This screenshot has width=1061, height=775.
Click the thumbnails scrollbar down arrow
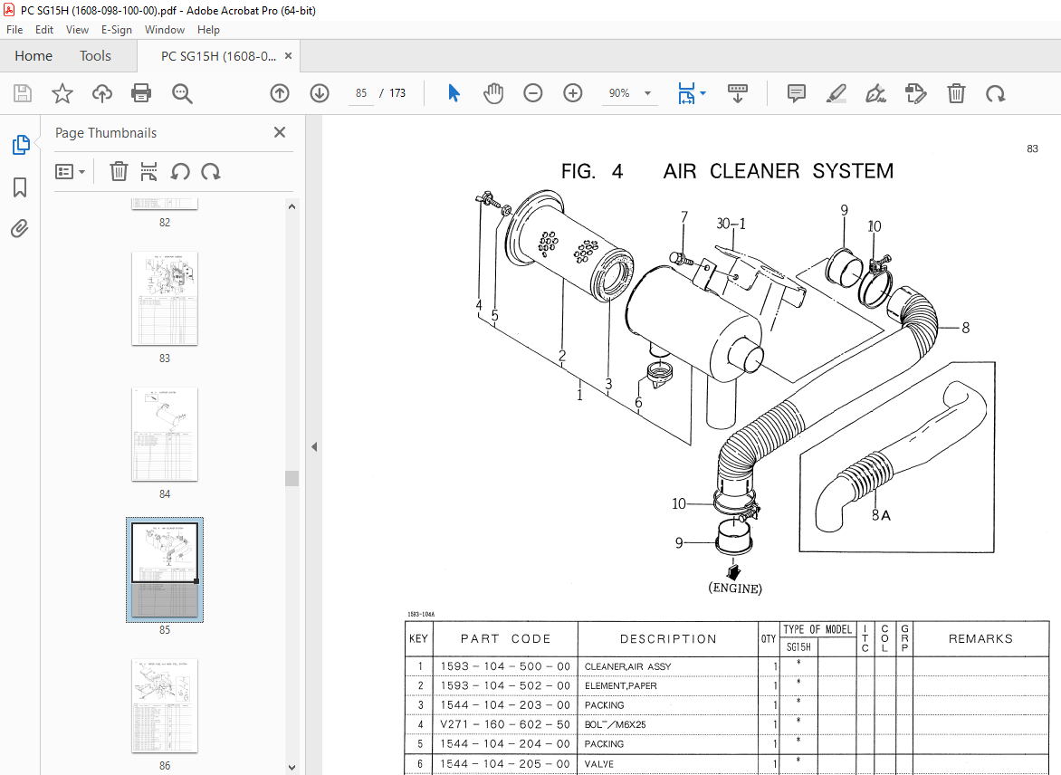(292, 768)
